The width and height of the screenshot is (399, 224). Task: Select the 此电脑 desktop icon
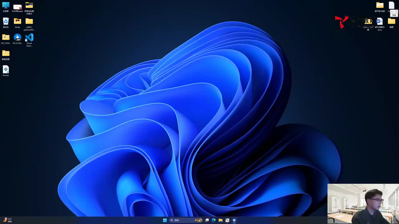tap(6, 7)
